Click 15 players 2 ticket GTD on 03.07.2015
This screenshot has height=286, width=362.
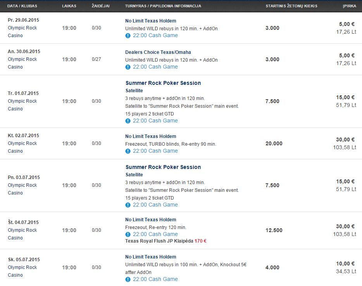coord(150,198)
